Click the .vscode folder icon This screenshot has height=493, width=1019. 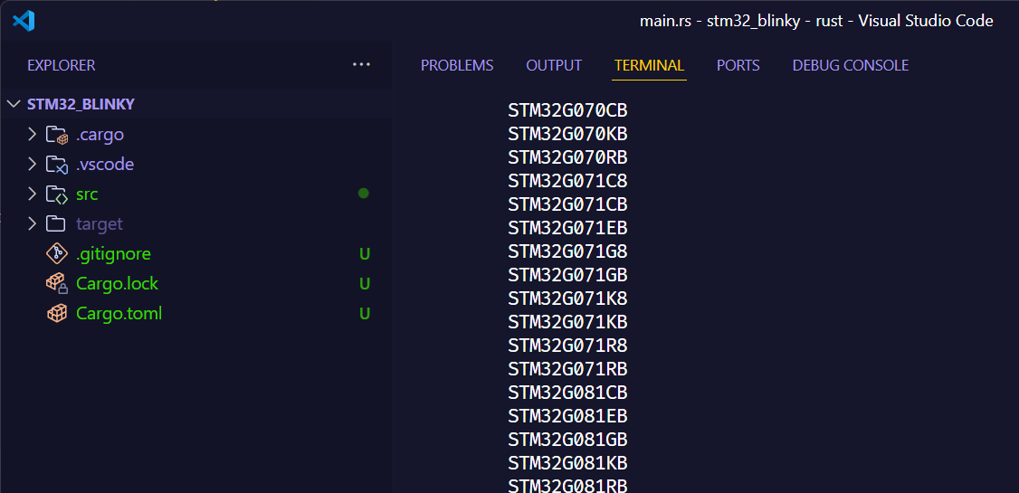click(x=57, y=165)
